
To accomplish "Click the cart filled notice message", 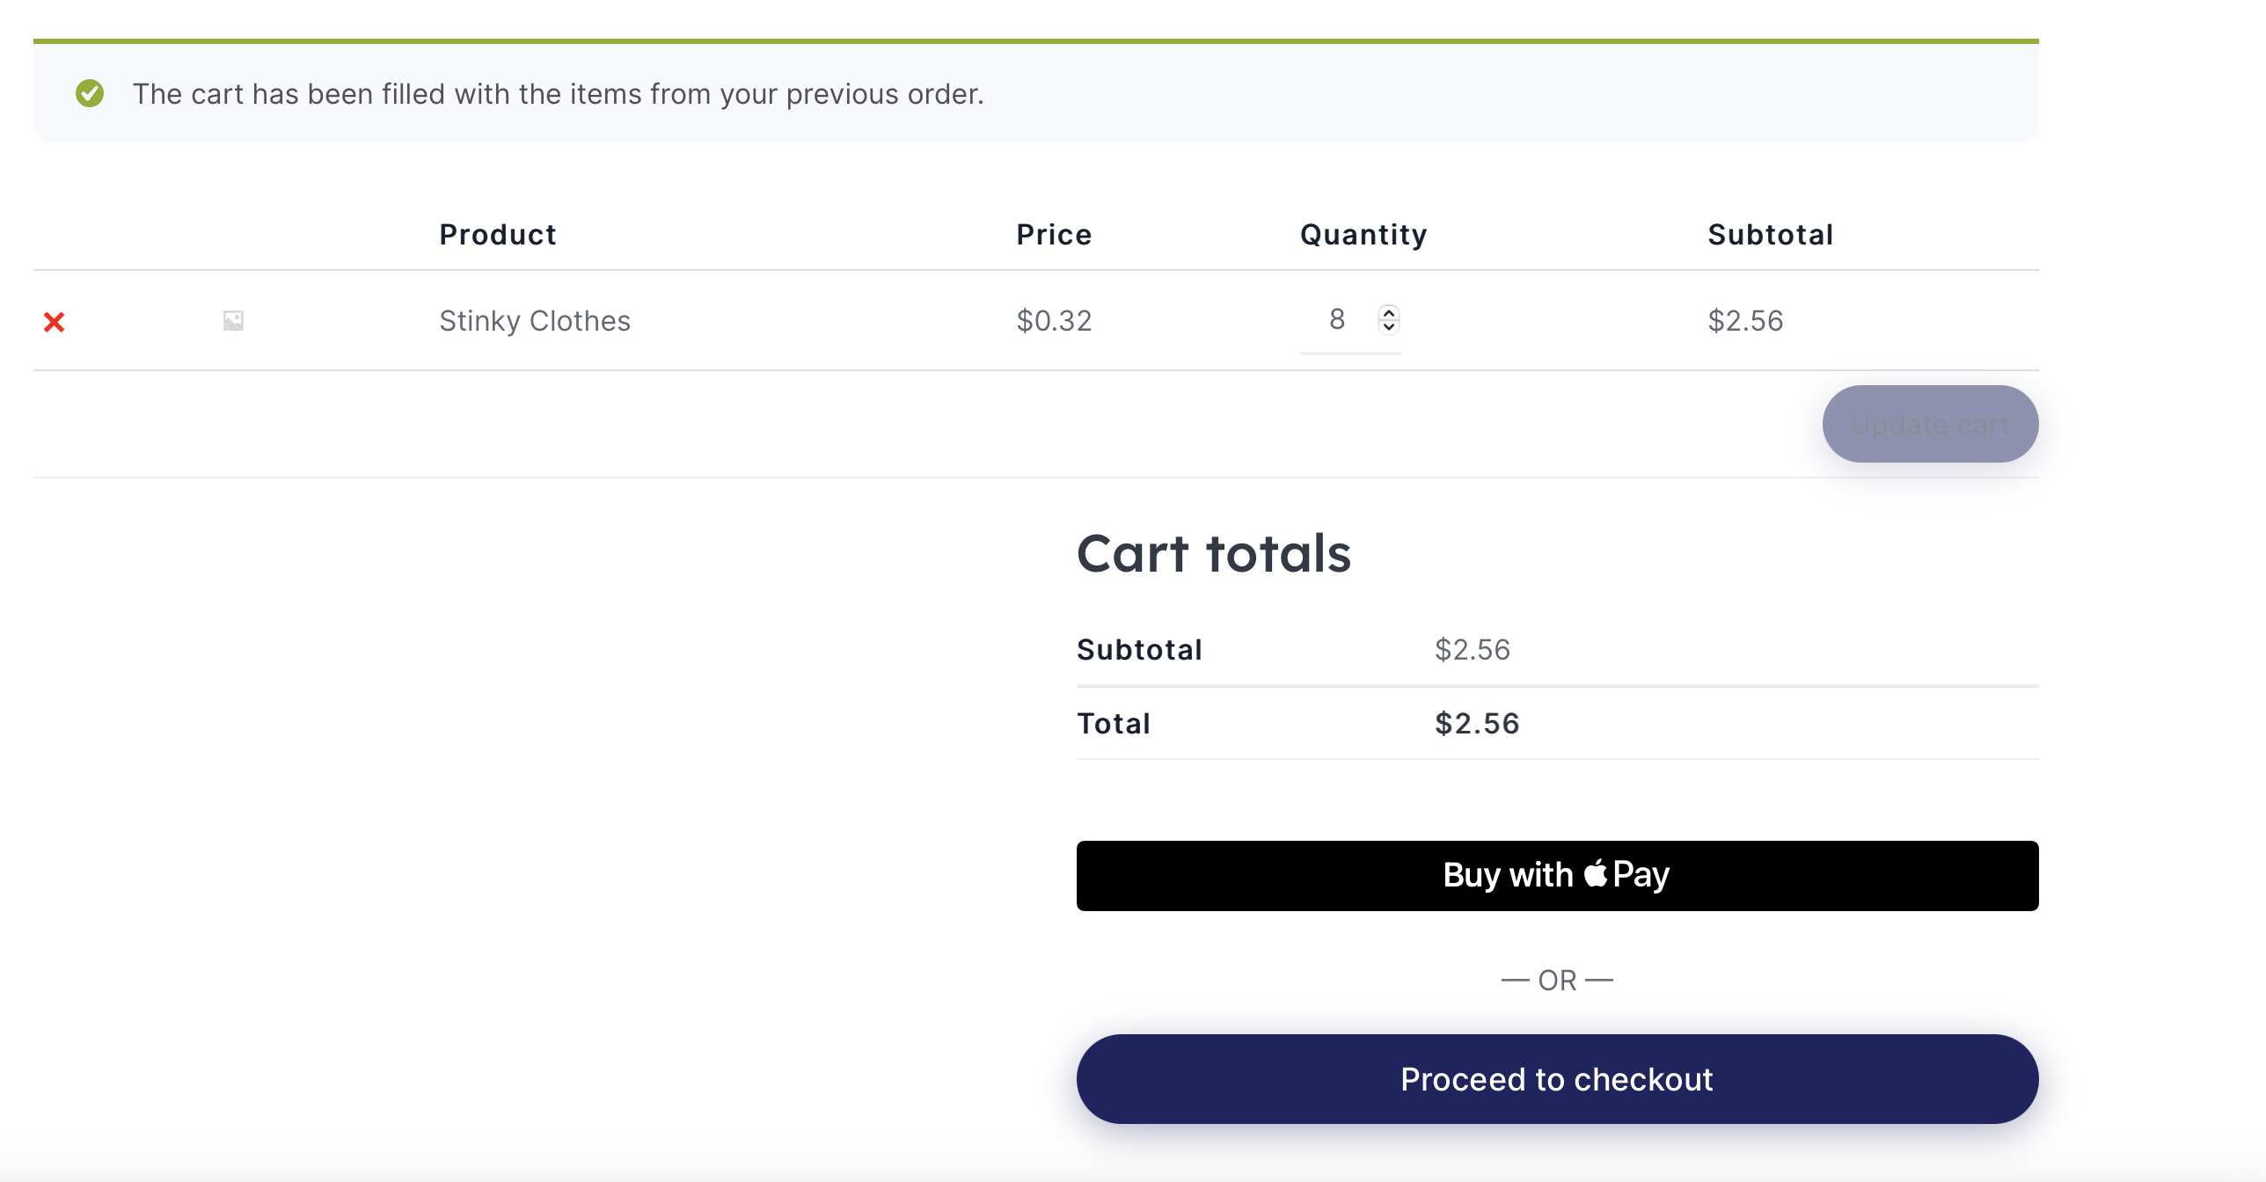I will click(x=559, y=94).
